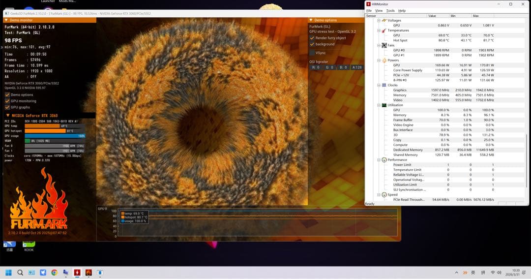Click the 拼 IME mode tray icon
Image resolution: width=531 pixels, height=279 pixels.
point(483,273)
